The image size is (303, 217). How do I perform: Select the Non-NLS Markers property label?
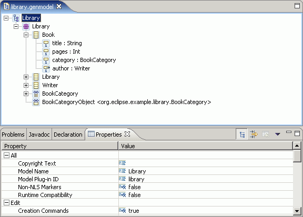coord(39,187)
